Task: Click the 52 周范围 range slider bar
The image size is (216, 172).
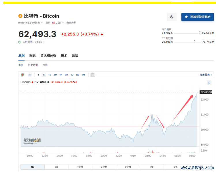Action: point(187,42)
